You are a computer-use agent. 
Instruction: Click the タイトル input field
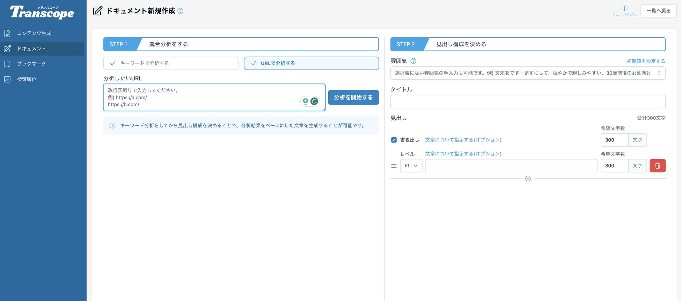pyautogui.click(x=528, y=102)
